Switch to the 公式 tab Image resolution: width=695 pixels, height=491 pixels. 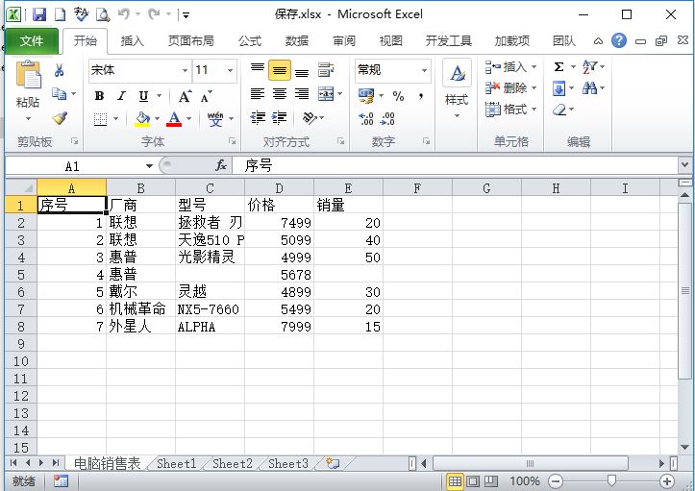tap(250, 41)
